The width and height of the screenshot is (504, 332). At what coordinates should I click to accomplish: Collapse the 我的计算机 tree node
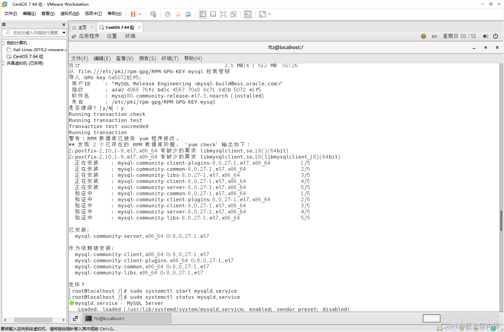(x=3, y=43)
